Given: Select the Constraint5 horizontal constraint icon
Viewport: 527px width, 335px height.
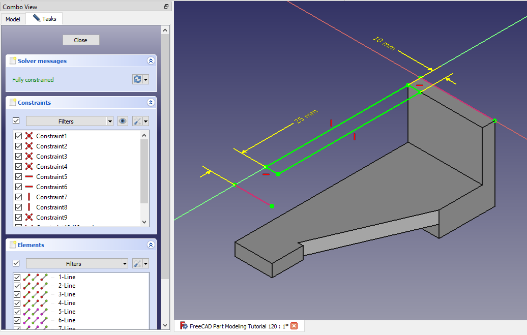Looking at the screenshot, I should (x=29, y=177).
